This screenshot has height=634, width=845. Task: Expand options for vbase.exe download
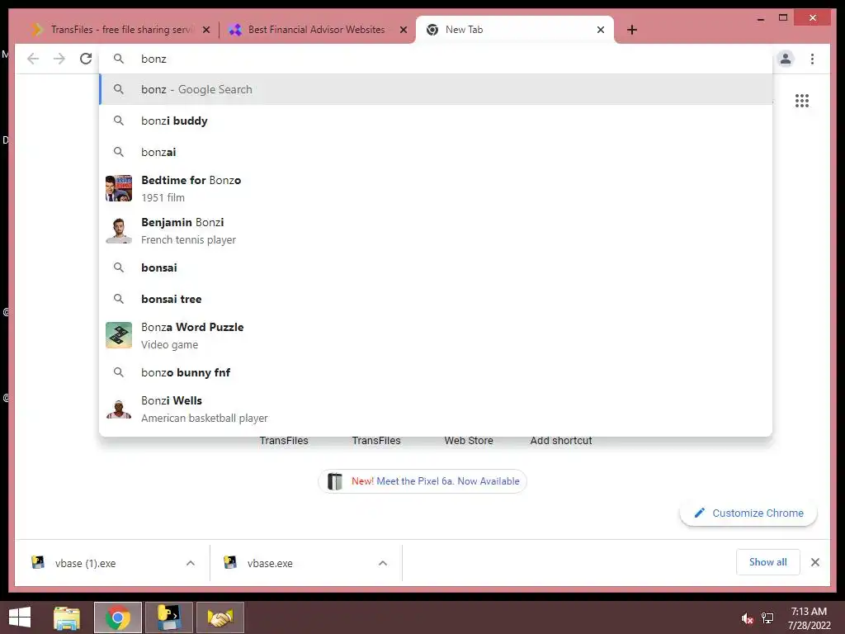click(383, 563)
